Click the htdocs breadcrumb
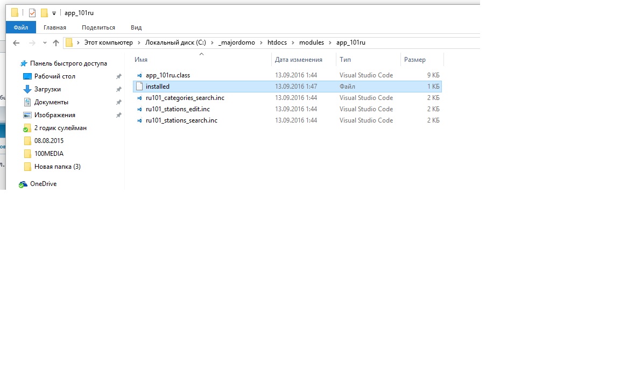Screen dimensions: 620x387 click(277, 42)
